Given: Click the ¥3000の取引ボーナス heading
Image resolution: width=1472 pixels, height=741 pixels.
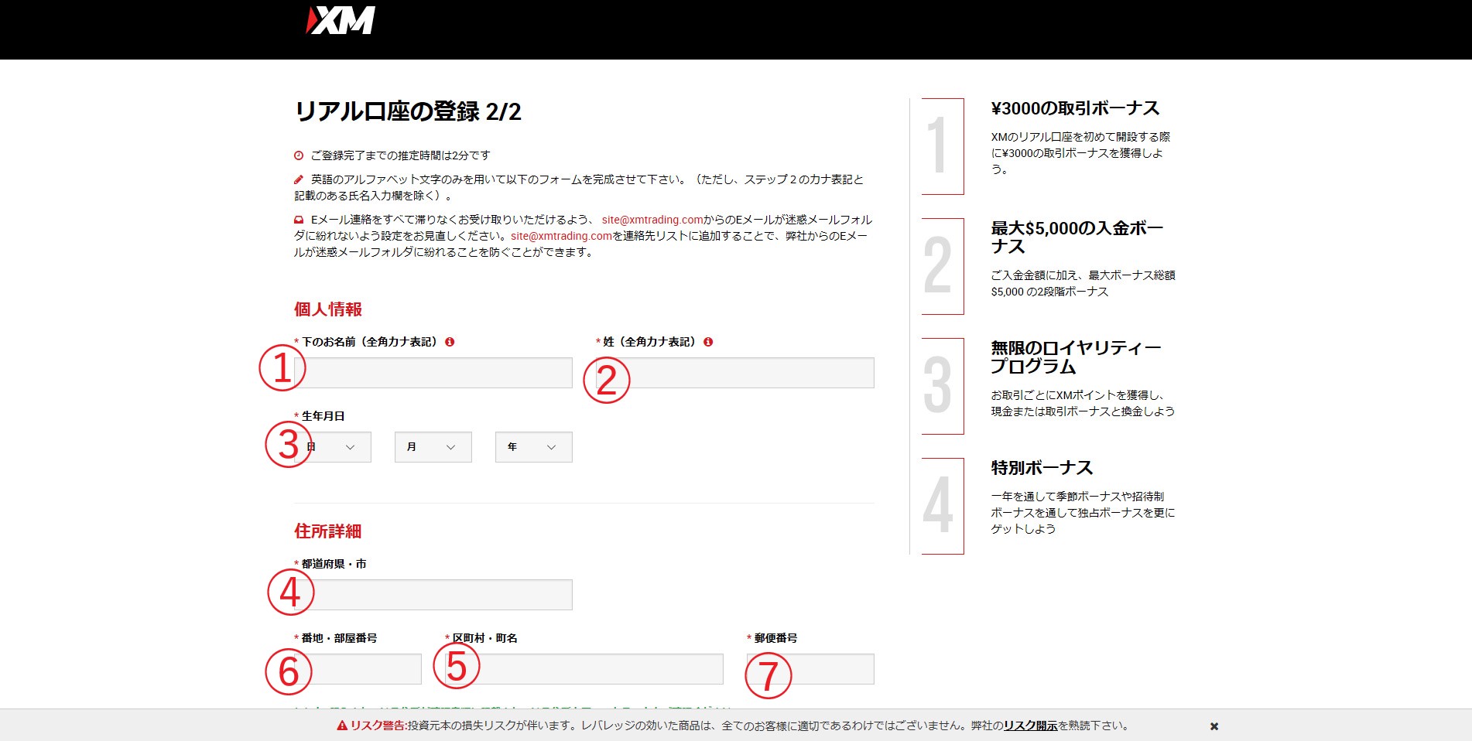Looking at the screenshot, I should point(1076,108).
